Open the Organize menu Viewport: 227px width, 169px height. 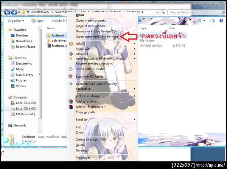(16, 21)
